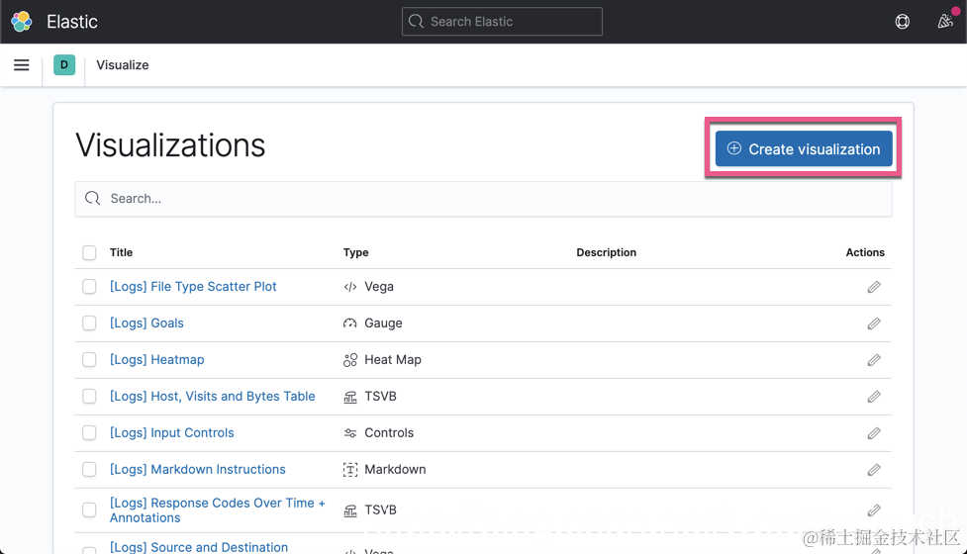967x554 pixels.
Task: Check the [Logs] Goals row
Action: [x=89, y=323]
